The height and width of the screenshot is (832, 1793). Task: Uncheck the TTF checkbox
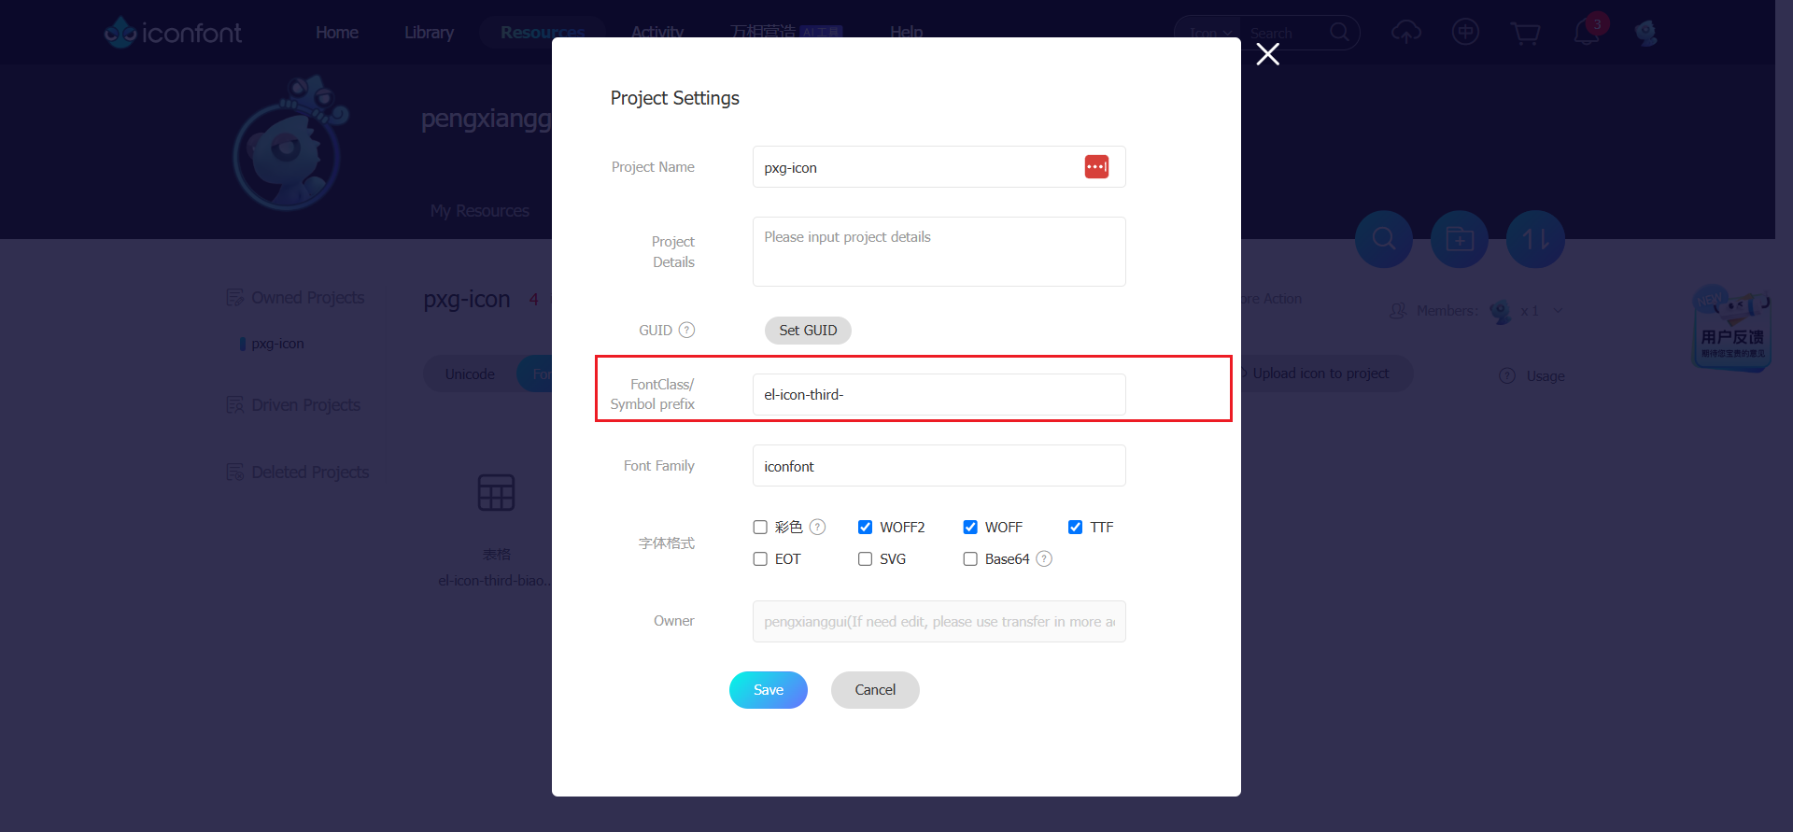(1075, 527)
